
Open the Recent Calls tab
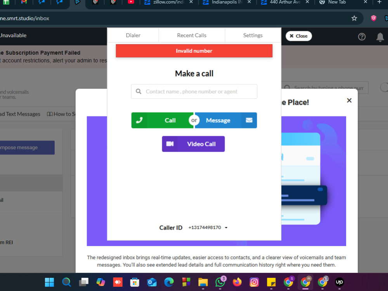(192, 35)
